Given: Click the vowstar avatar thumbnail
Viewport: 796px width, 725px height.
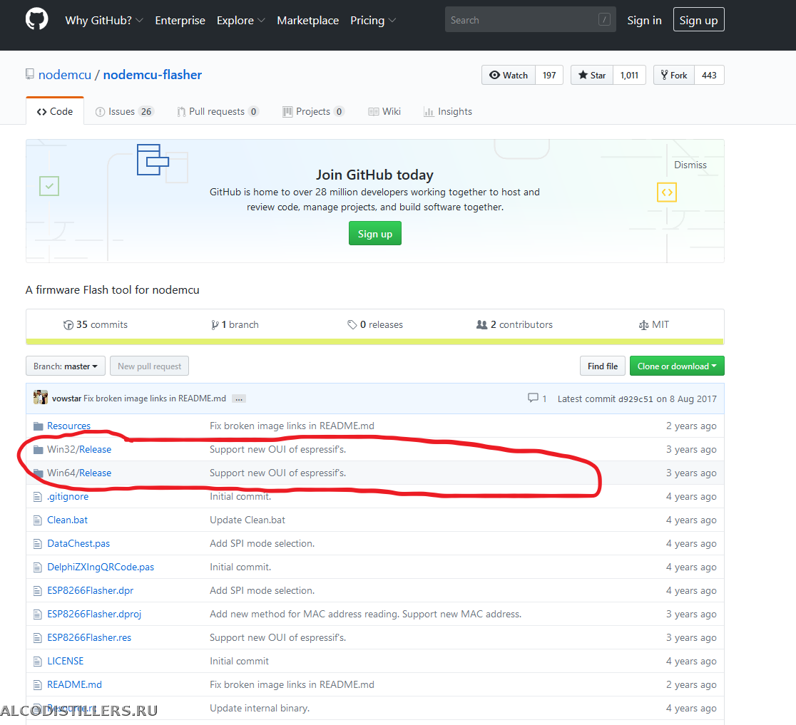Looking at the screenshot, I should 41,397.
